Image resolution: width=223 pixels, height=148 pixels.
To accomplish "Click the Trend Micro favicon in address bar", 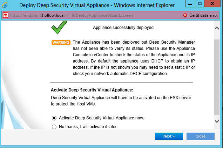I will coord(6,15).
